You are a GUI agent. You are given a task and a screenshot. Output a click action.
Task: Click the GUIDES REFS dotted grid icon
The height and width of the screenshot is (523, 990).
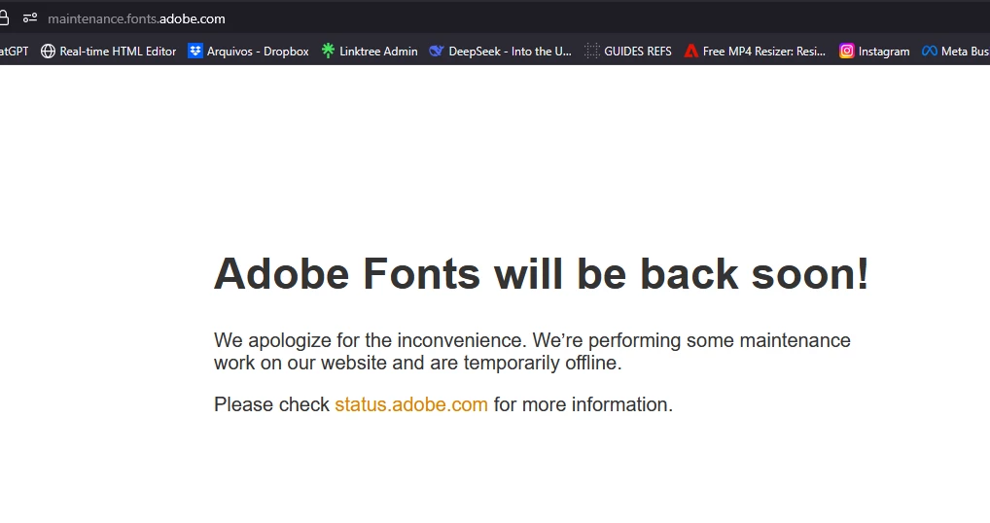pos(591,52)
